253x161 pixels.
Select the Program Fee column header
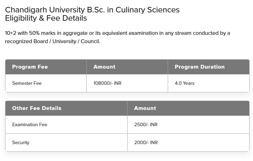pyautogui.click(x=30, y=67)
